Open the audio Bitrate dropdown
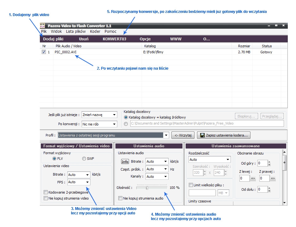 click(157, 161)
